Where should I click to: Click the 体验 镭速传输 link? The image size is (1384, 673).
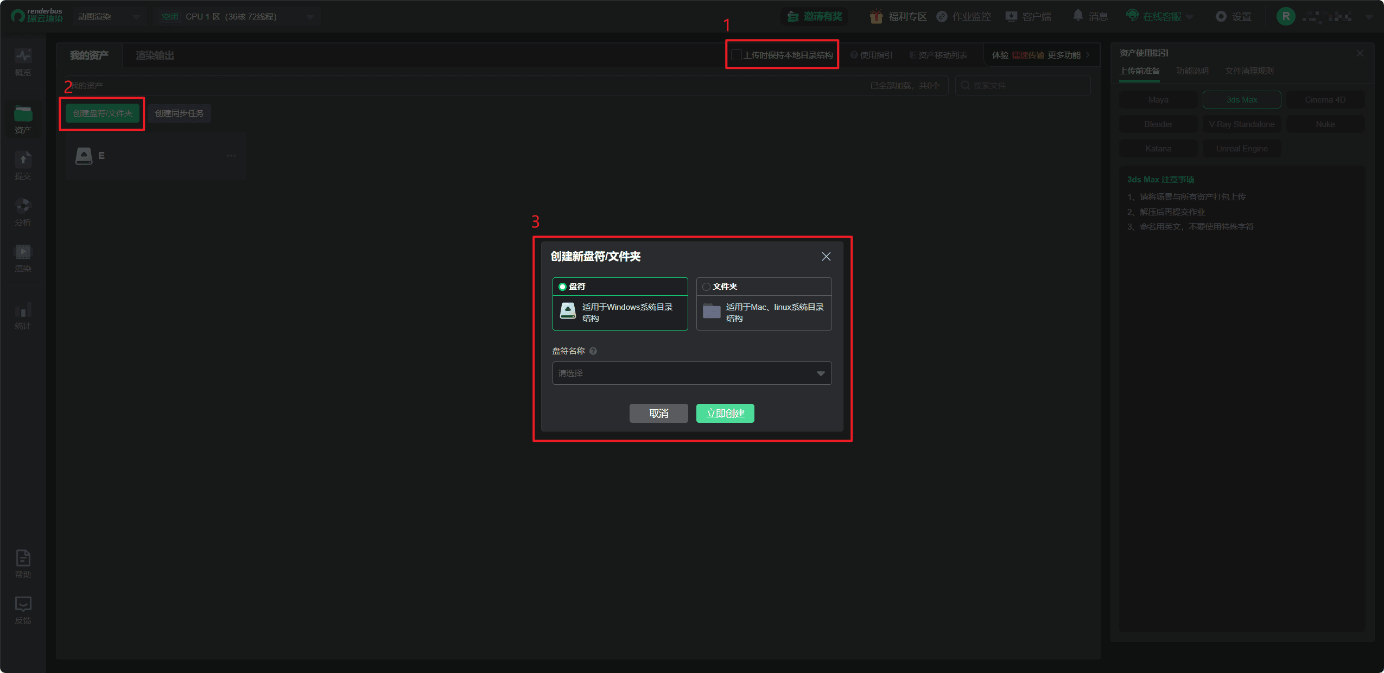(x=1018, y=55)
